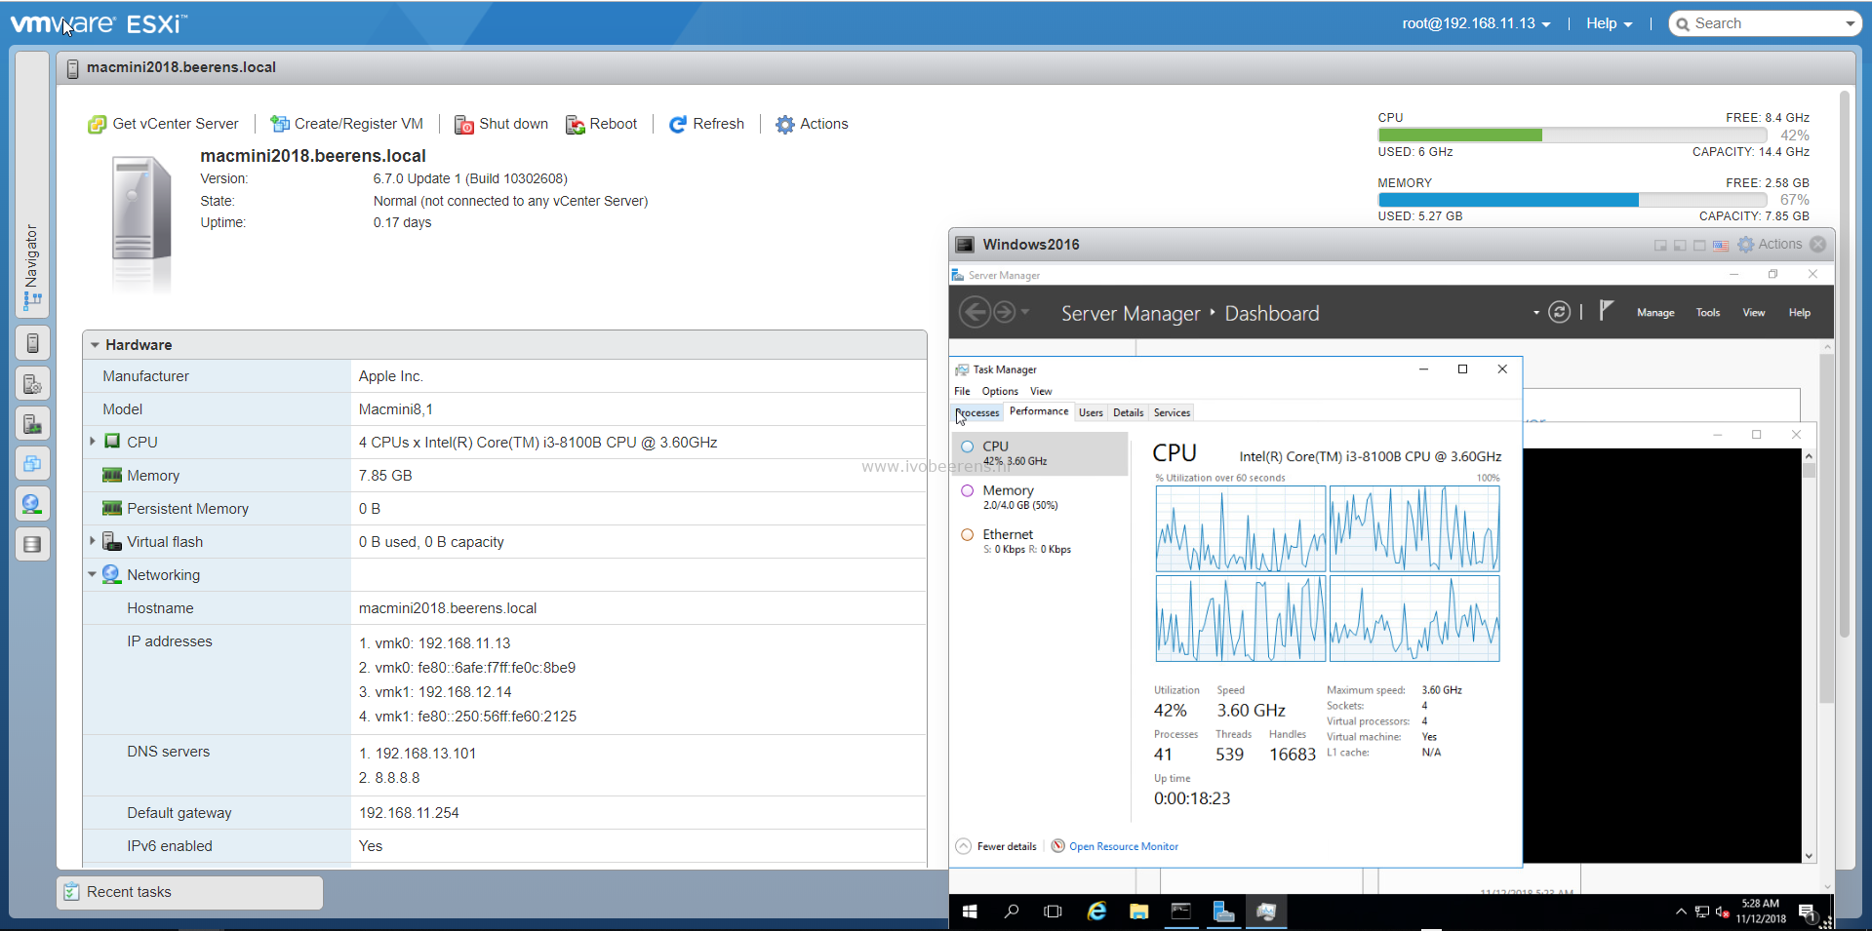This screenshot has height=931, width=1872.
Task: Switch to the Processes tab
Action: pos(977,413)
